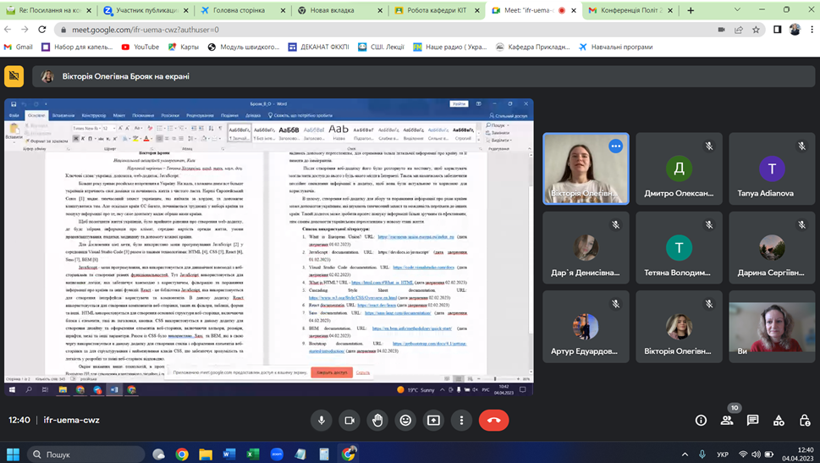Close the Головна сторінка tab
The image size is (820, 463).
pyautogui.click(x=283, y=10)
